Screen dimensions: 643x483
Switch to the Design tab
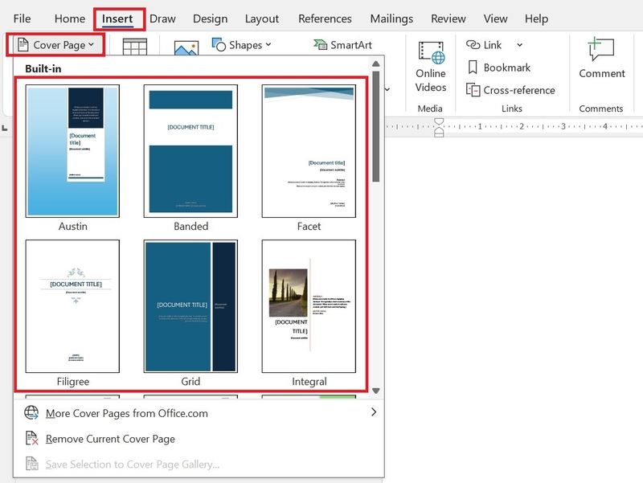tap(210, 18)
